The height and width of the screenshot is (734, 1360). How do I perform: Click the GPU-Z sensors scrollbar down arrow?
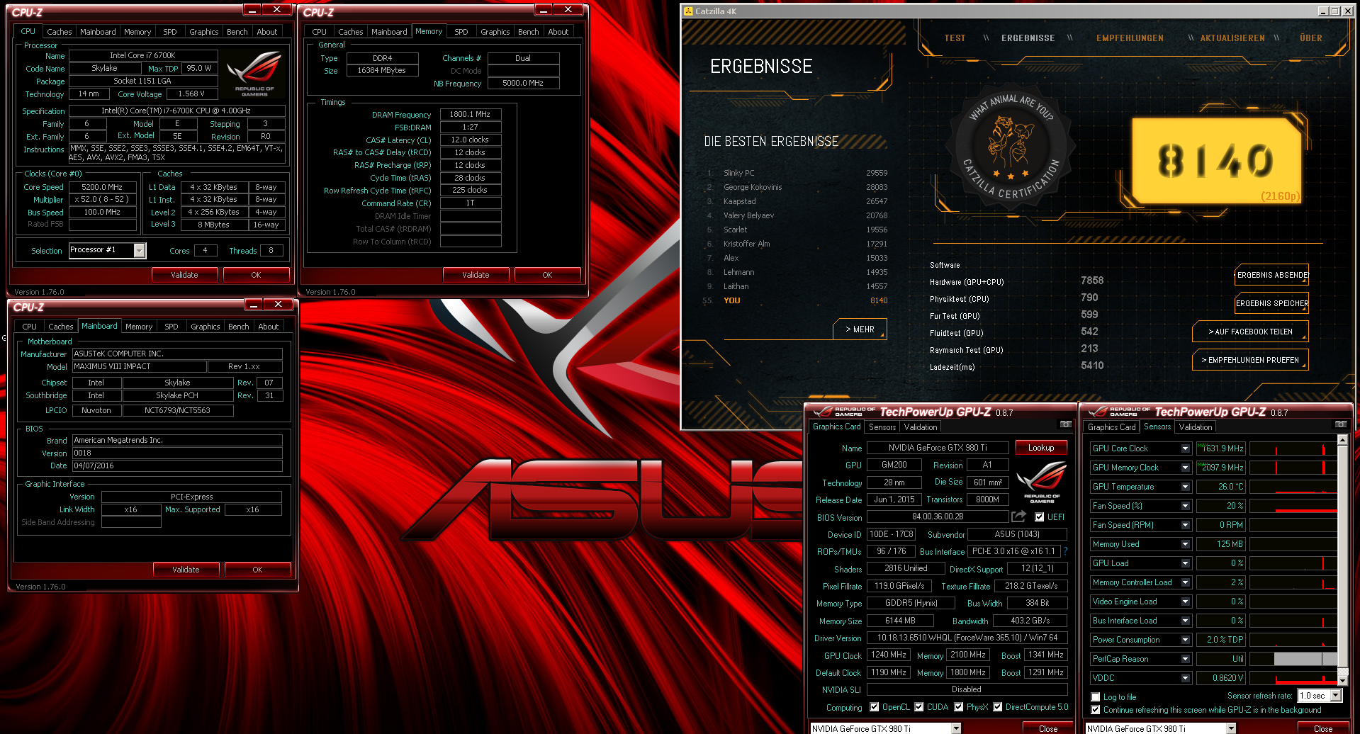pos(1342,680)
